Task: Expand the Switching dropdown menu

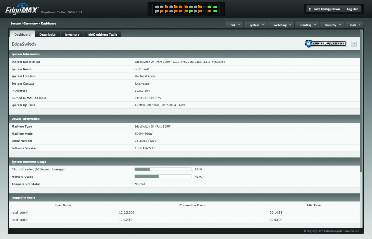Action: pyautogui.click(x=282, y=25)
